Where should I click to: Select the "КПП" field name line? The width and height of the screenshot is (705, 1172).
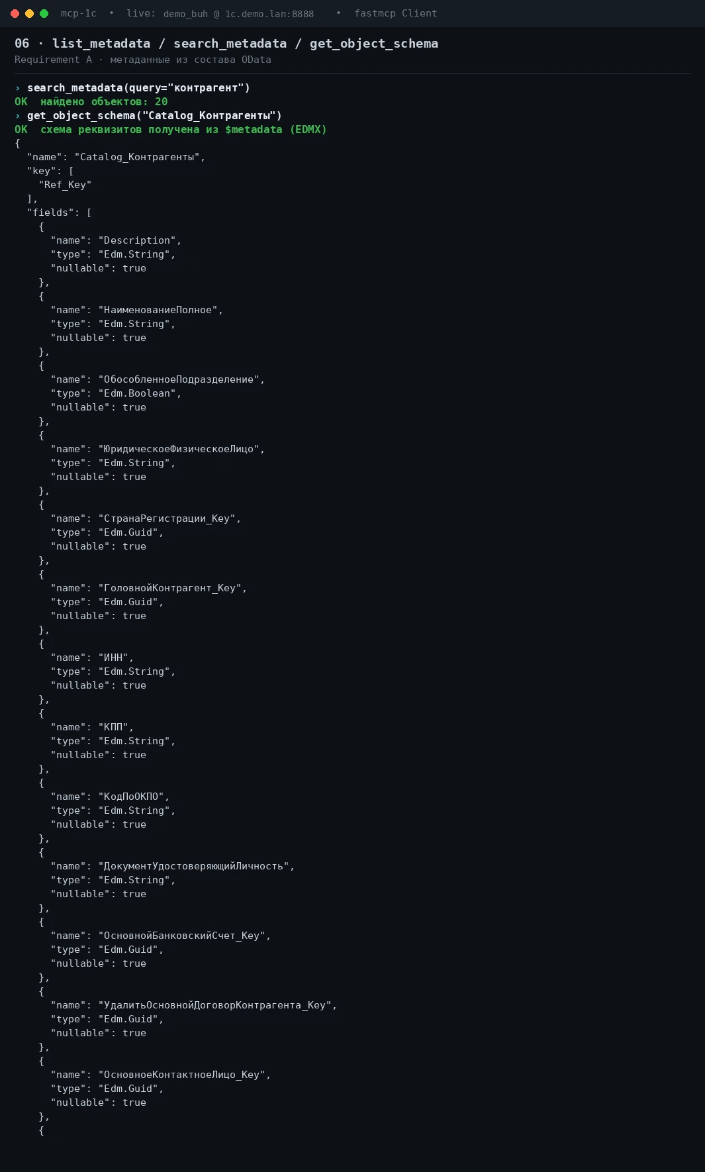click(x=92, y=727)
